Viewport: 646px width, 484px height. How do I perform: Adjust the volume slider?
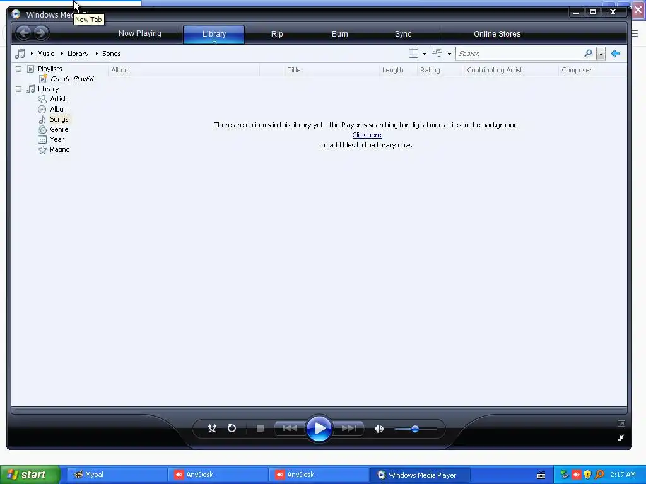415,429
